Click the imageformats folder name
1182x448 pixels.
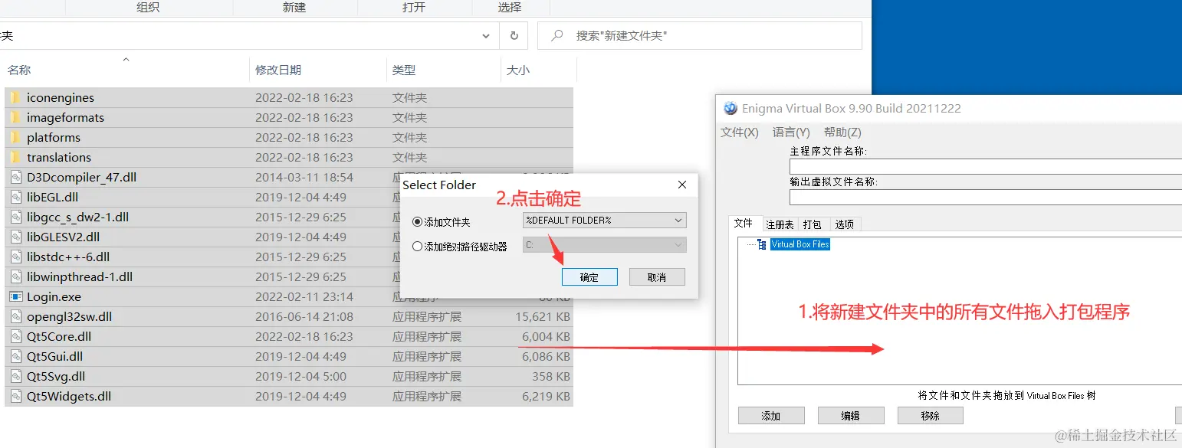click(x=65, y=117)
